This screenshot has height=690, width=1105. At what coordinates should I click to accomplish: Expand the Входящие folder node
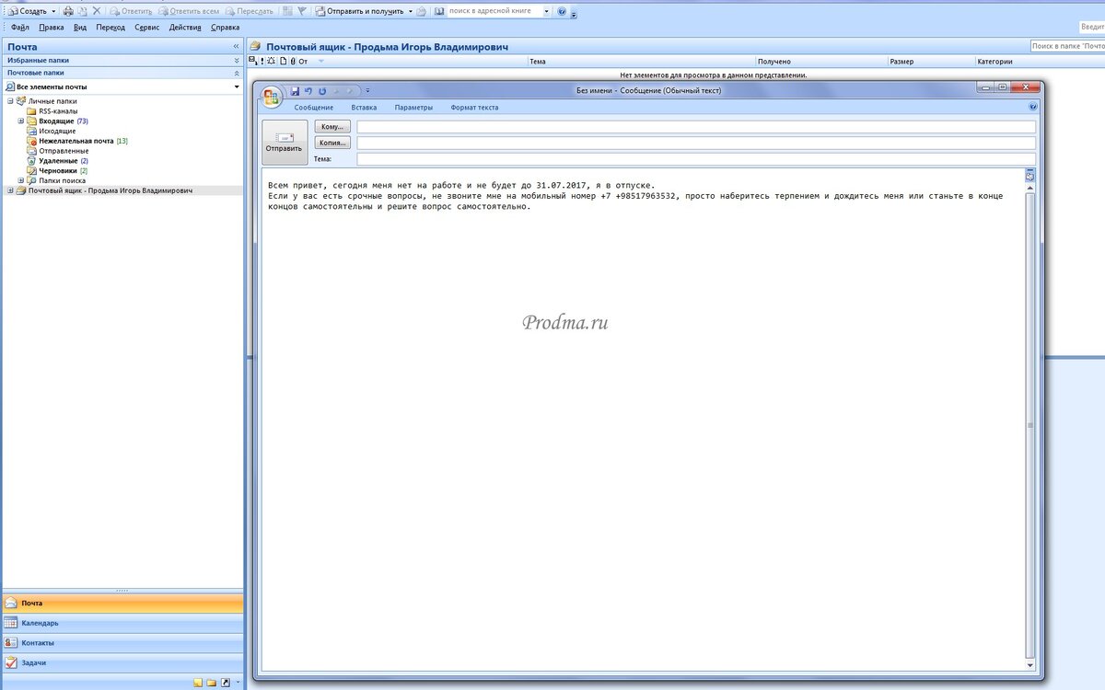[x=21, y=121]
